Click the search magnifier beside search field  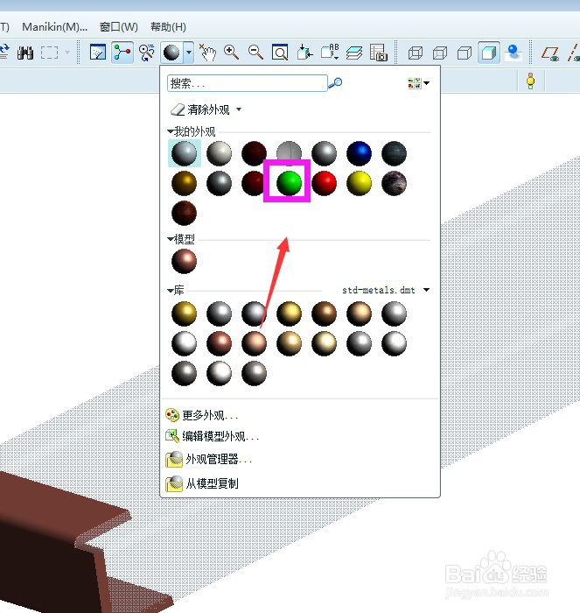click(335, 82)
